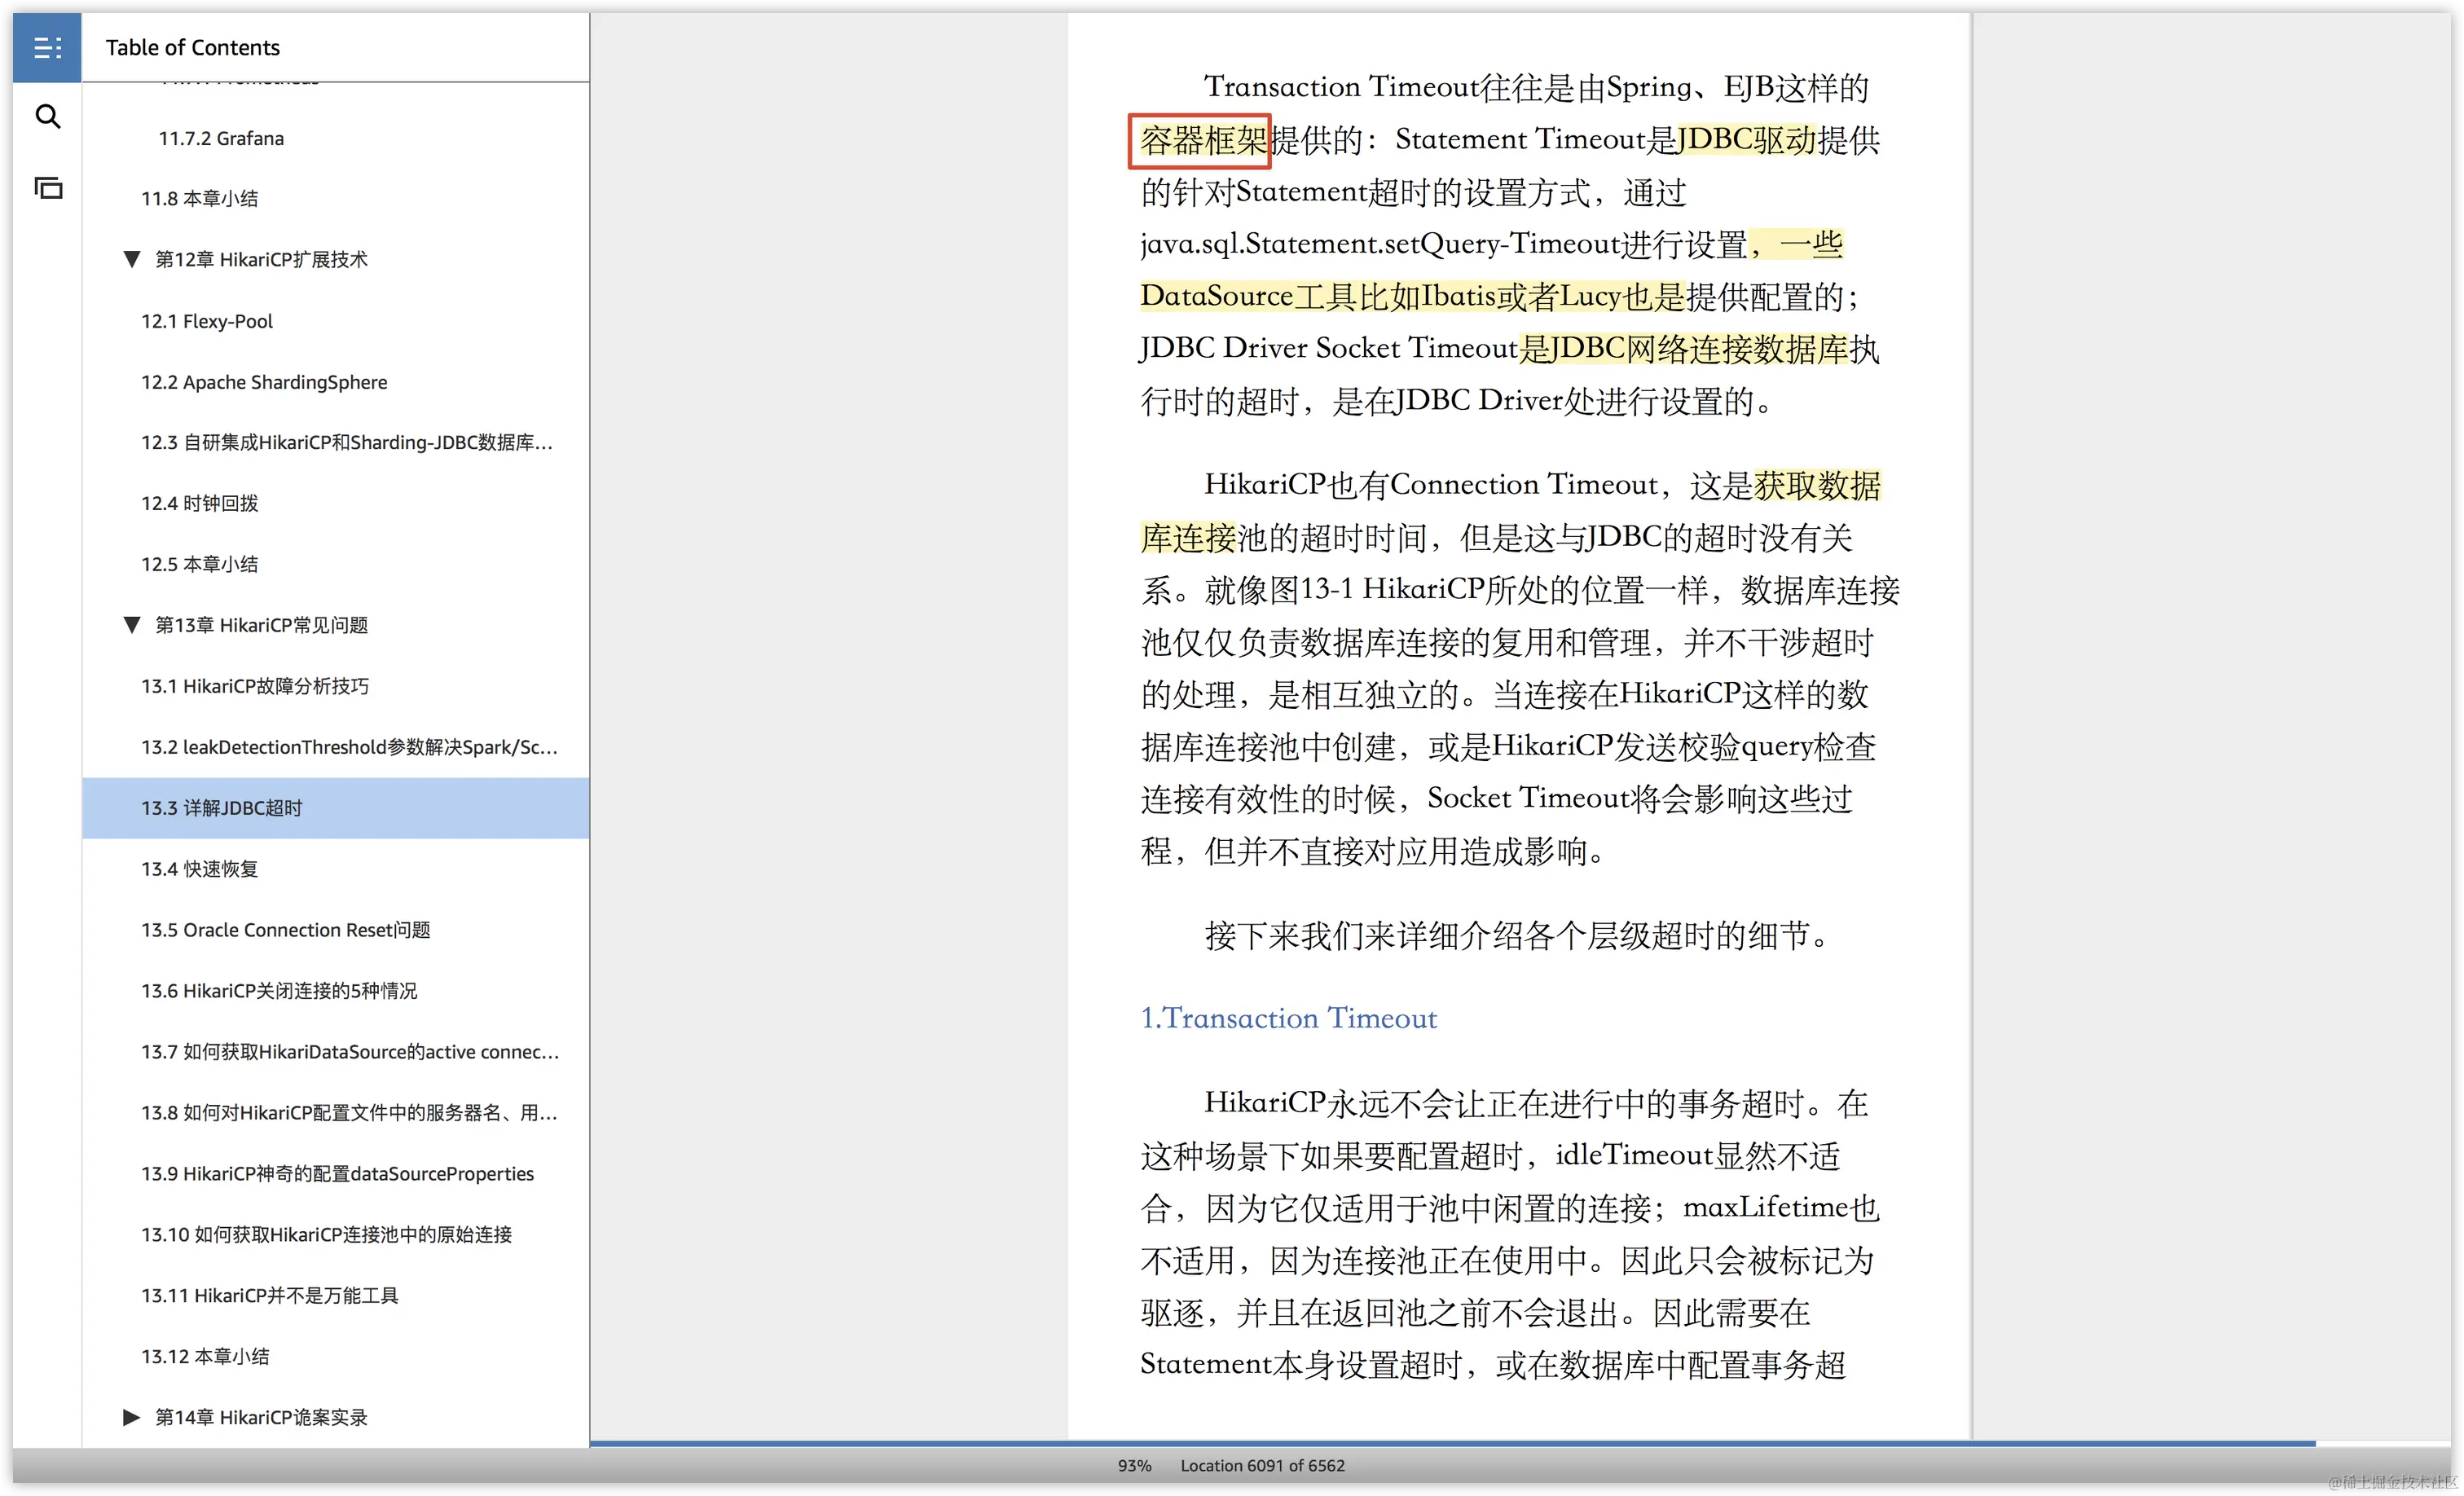The width and height of the screenshot is (2464, 1496).
Task: Open 13.1 HikariCP故障分析技巧 entry
Action: tap(254, 686)
